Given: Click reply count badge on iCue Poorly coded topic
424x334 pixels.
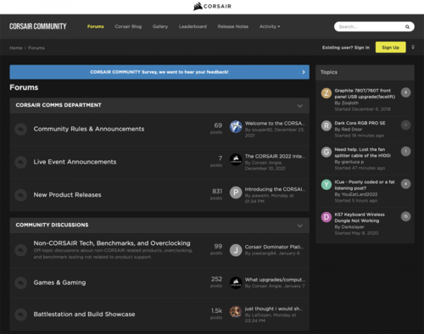Looking at the screenshot, I should point(405,184).
